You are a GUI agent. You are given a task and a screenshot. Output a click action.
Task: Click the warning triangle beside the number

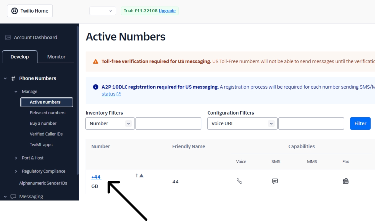point(141,175)
